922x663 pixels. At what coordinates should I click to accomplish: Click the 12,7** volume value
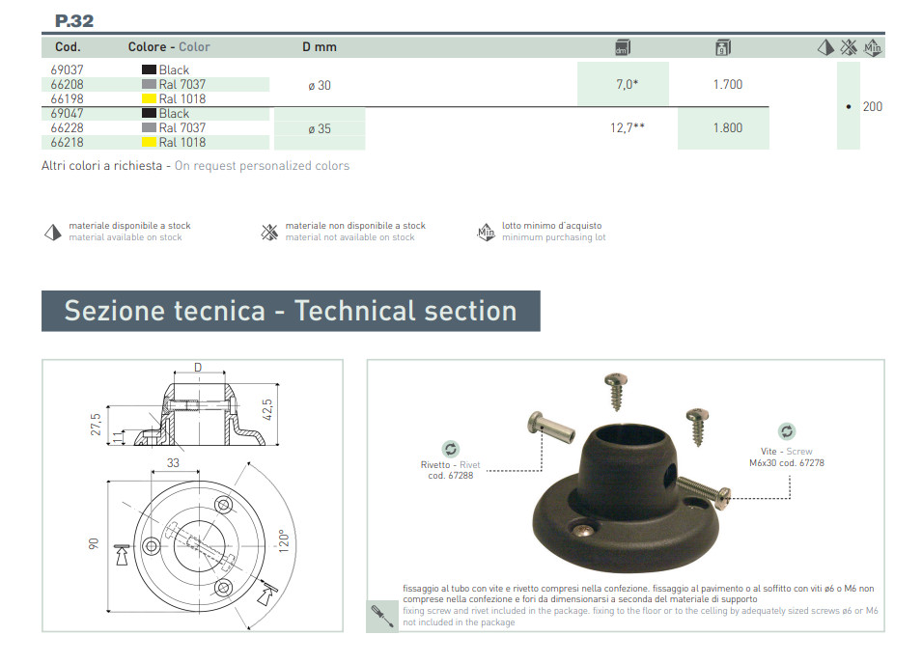click(628, 127)
